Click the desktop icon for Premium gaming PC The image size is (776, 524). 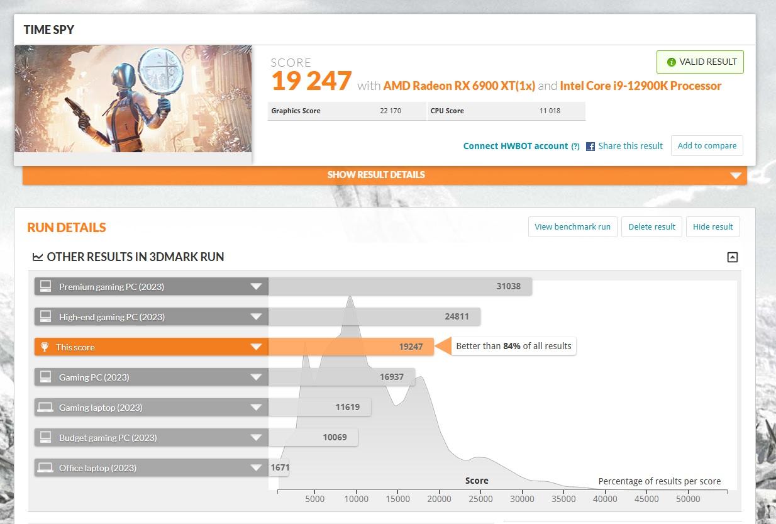(45, 286)
